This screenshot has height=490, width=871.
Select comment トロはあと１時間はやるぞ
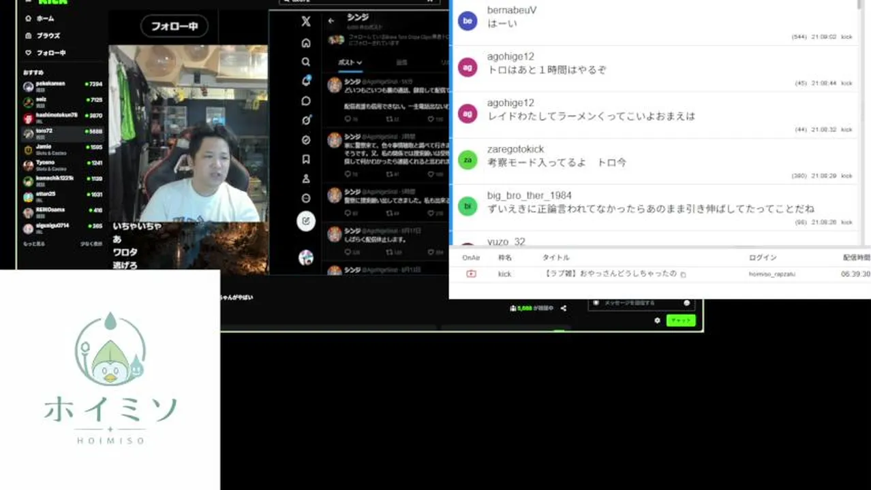pos(547,70)
